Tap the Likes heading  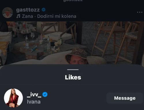(x=73, y=77)
